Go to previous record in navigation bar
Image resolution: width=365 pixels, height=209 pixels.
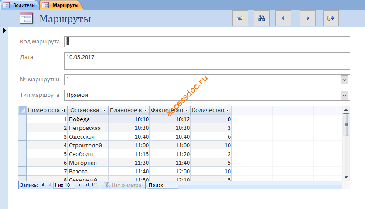50,185
